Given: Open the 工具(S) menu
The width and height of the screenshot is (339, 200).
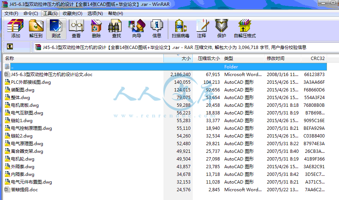Looking at the screenshot, I should [x=50, y=14].
